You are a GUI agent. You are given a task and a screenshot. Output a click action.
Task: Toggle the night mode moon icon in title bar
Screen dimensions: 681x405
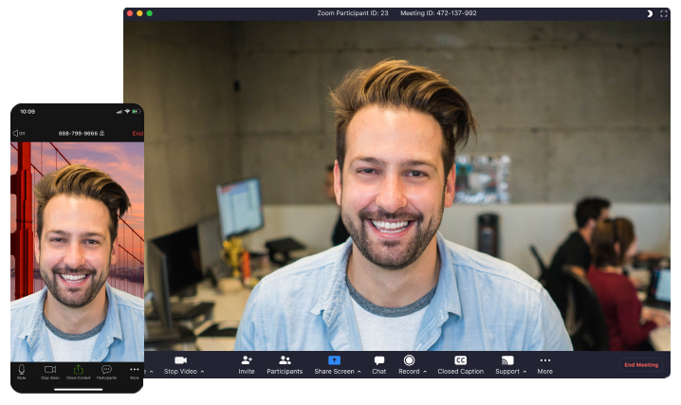[650, 13]
